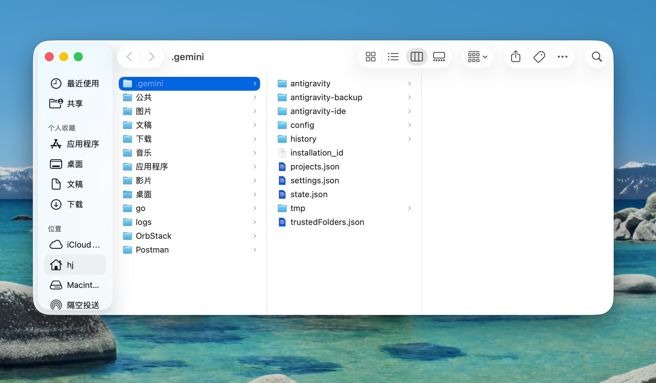Select 最近使用 in the sidebar
Image resolution: width=656 pixels, height=383 pixels.
(75, 83)
